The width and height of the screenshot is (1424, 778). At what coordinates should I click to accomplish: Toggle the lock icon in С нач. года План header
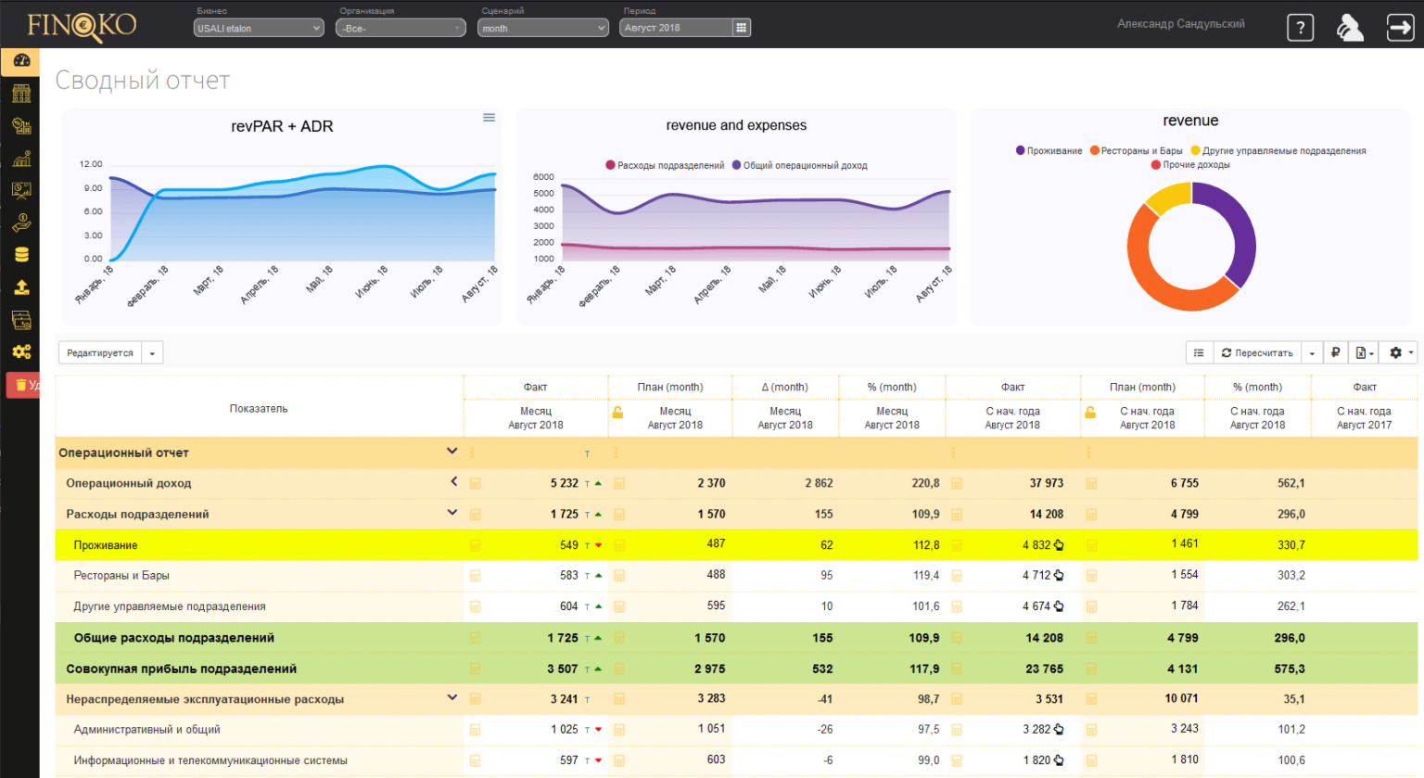[x=1090, y=413]
